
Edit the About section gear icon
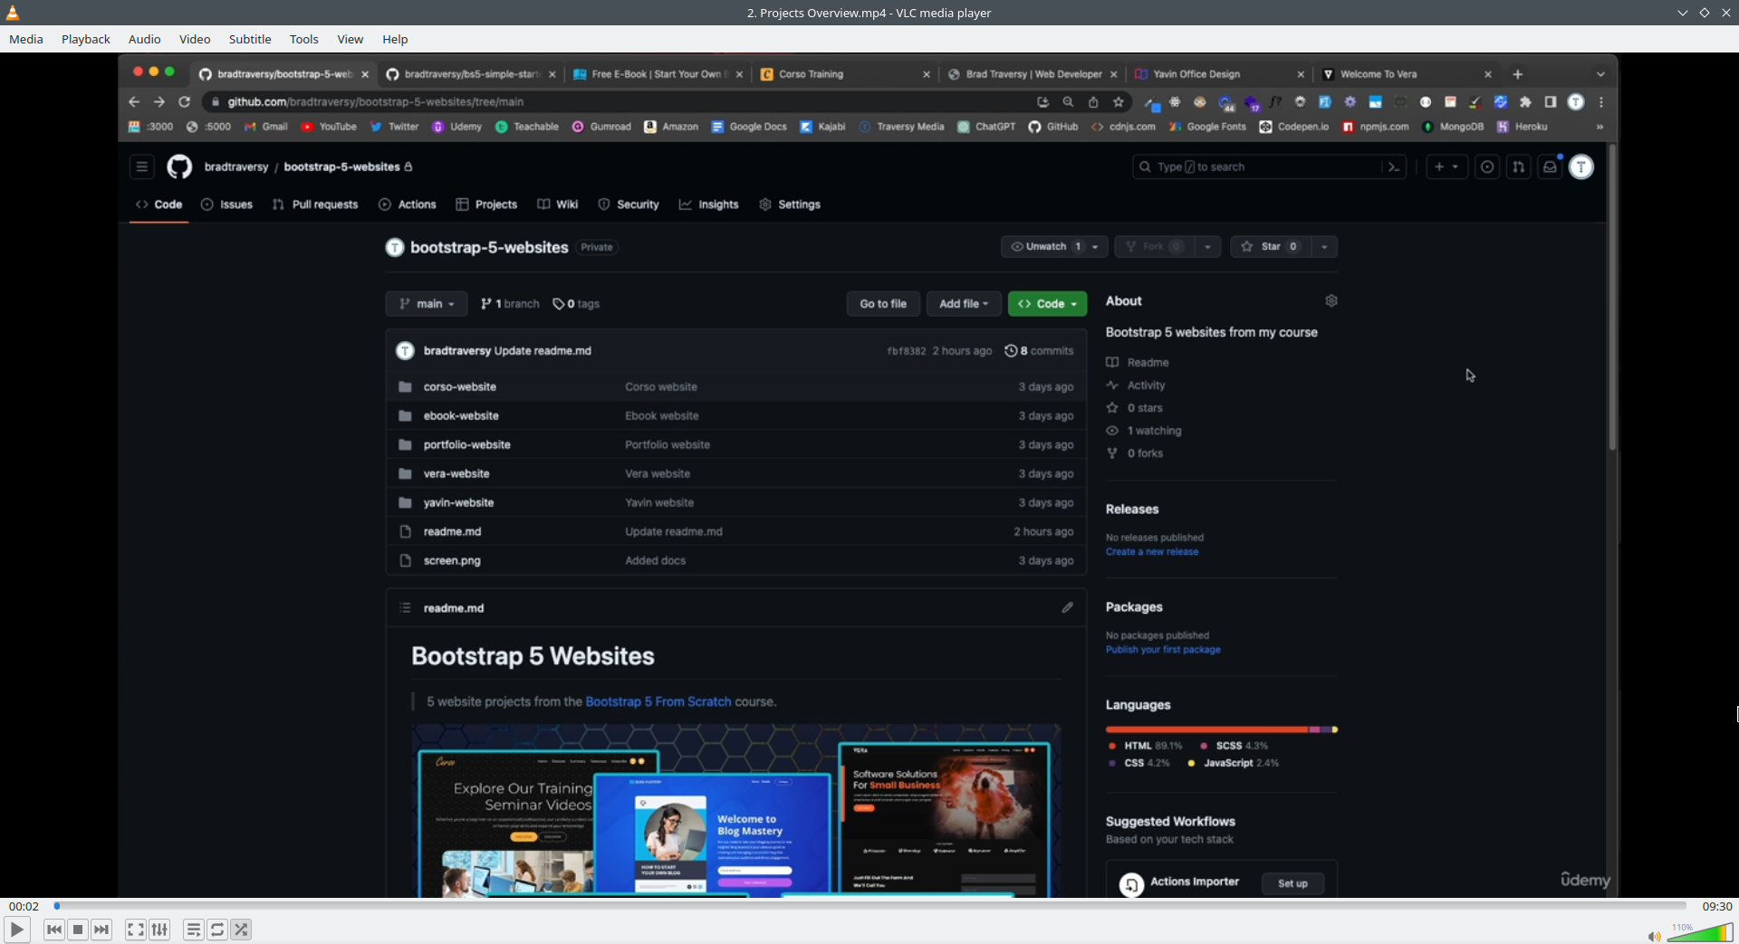click(1331, 300)
